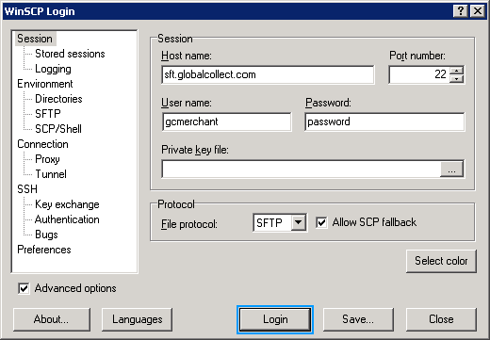Click the Password input field
The width and height of the screenshot is (490, 340).
[384, 121]
